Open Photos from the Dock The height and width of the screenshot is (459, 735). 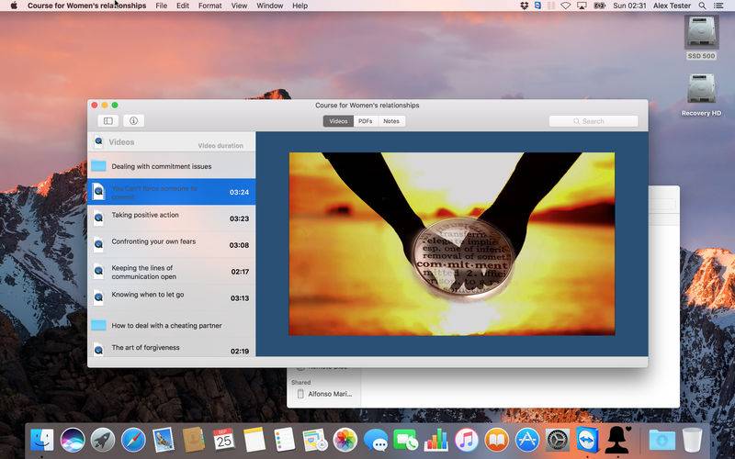click(x=345, y=441)
